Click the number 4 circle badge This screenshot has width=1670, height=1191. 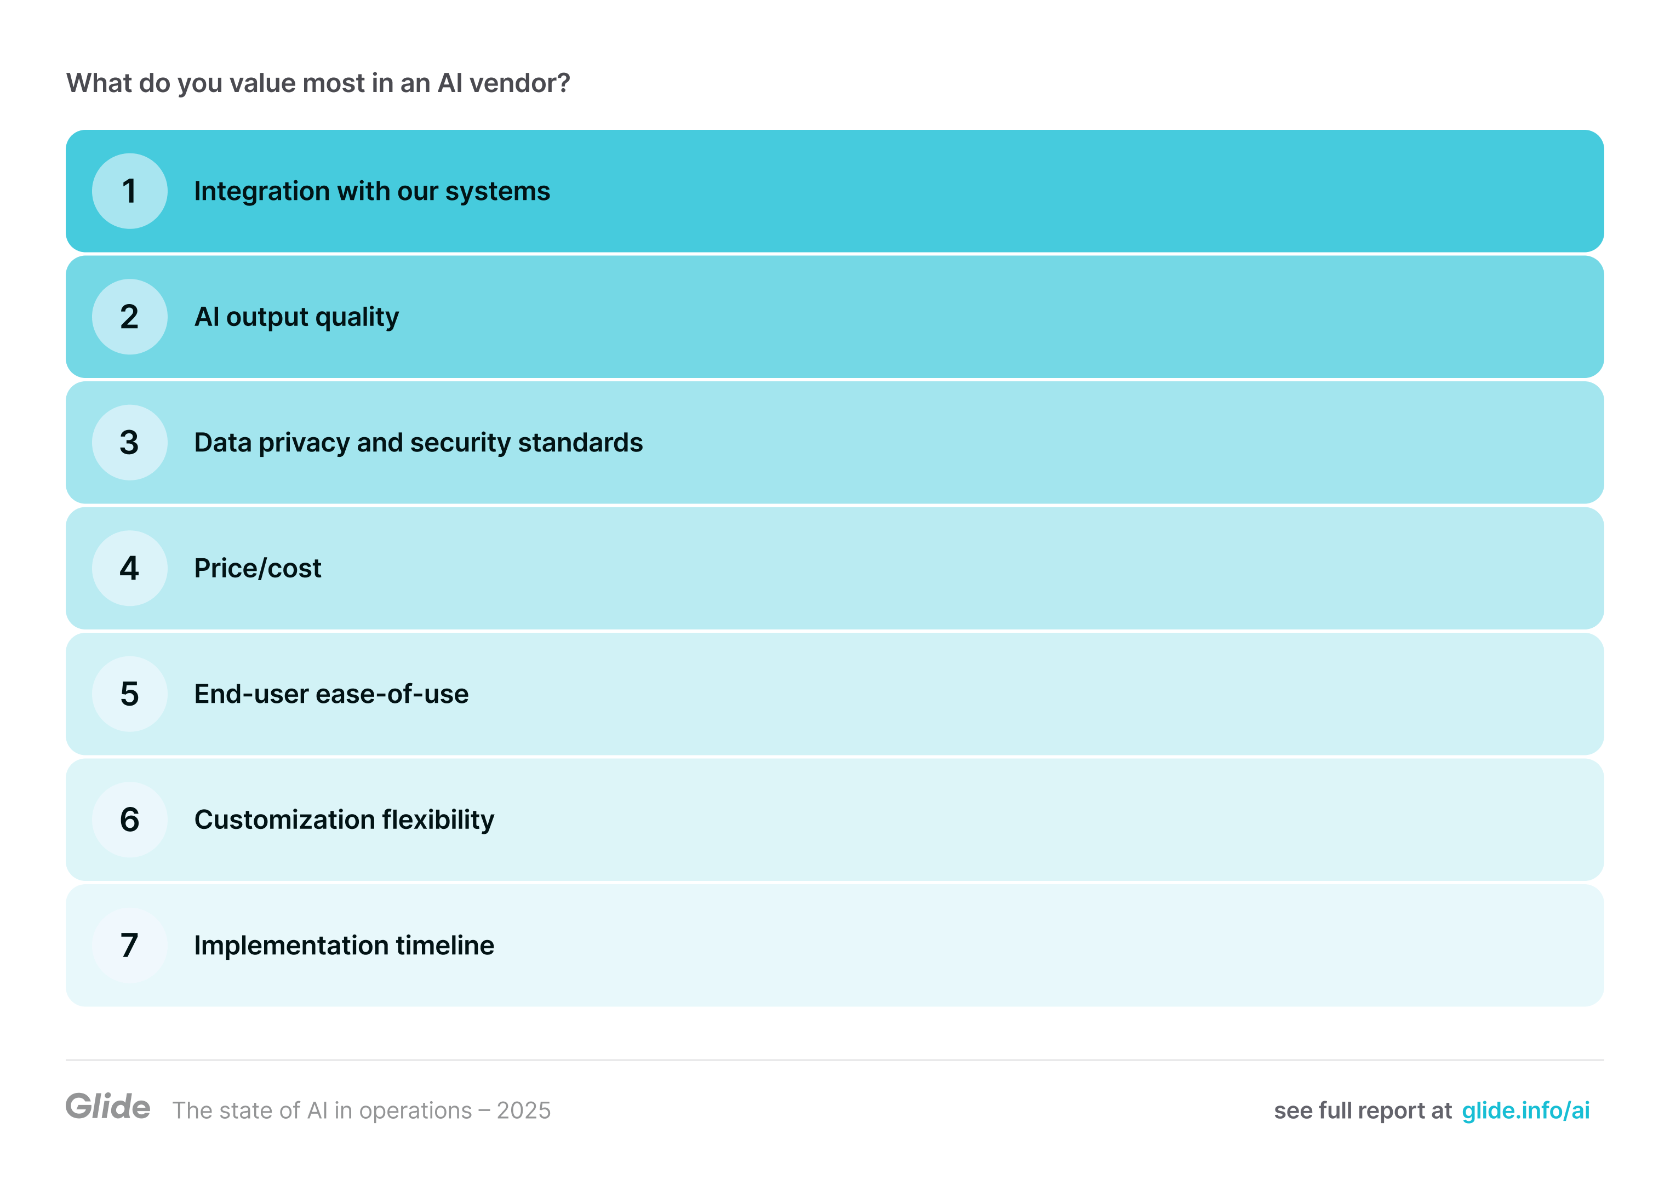click(129, 568)
